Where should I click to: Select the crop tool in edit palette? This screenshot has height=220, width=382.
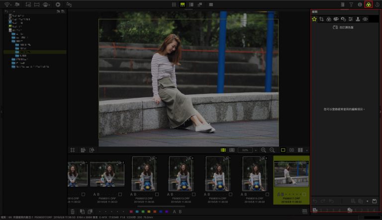(322, 19)
